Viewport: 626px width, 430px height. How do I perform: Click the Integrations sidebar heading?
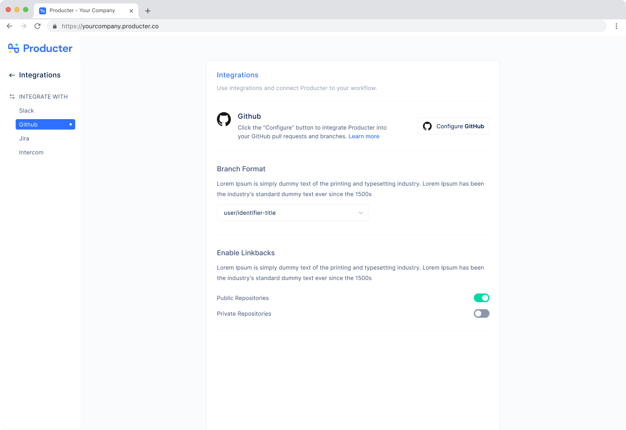click(40, 75)
